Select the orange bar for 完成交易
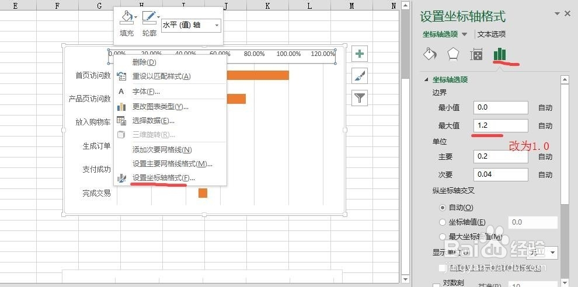The height and width of the screenshot is (287, 578). [203, 193]
